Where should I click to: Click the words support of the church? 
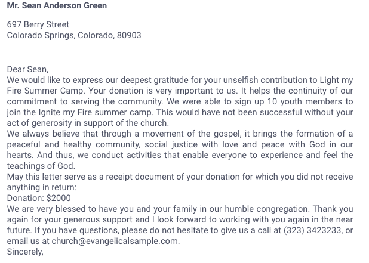[129, 123]
